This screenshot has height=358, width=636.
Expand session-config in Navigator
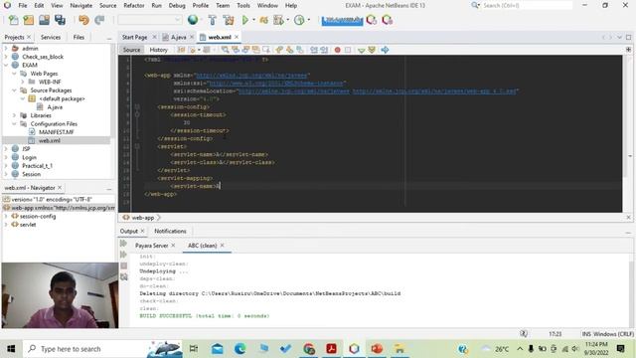pos(6,217)
